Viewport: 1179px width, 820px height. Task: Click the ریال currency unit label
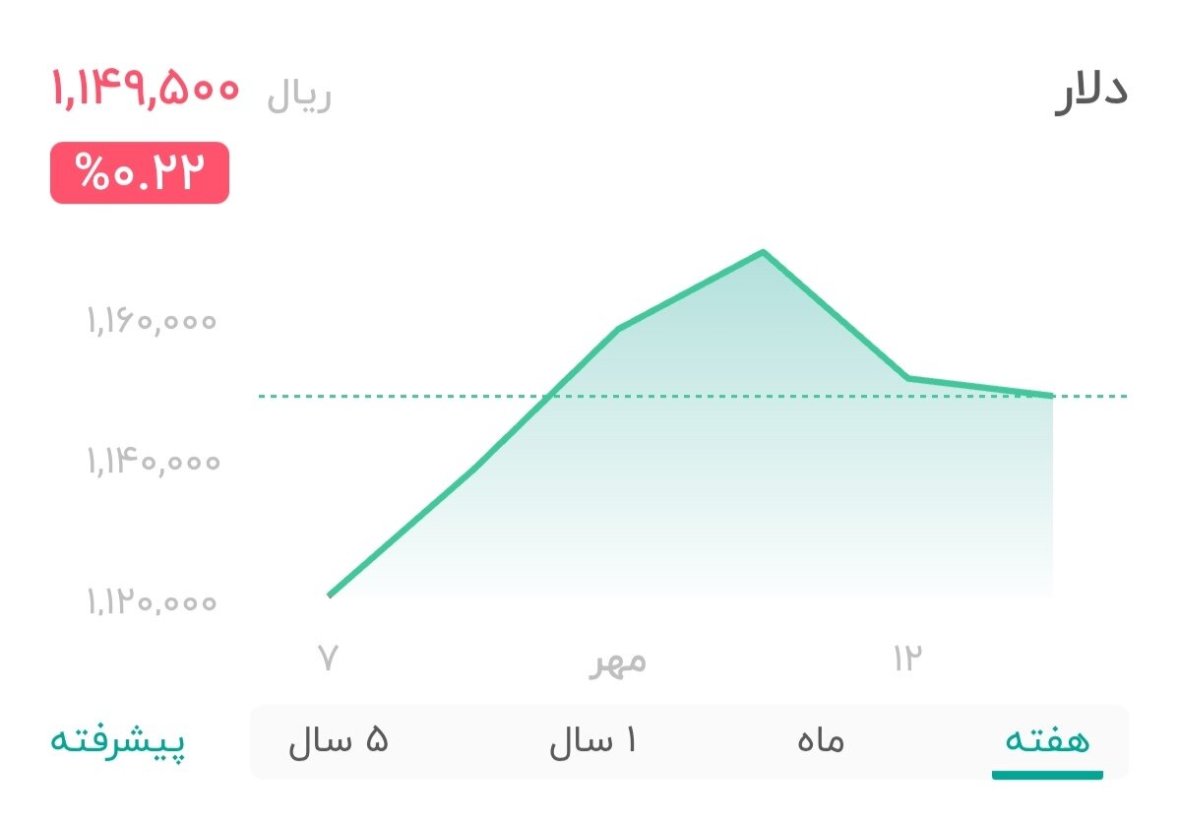click(301, 95)
